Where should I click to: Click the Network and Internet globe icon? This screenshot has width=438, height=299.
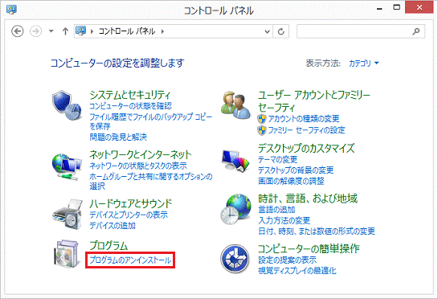point(67,167)
